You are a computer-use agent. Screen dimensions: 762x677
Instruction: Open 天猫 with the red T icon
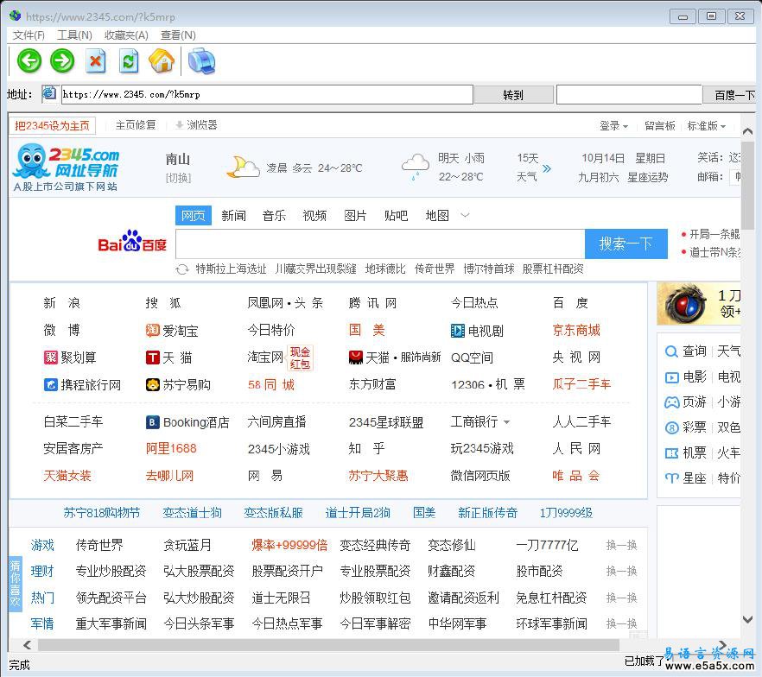153,357
